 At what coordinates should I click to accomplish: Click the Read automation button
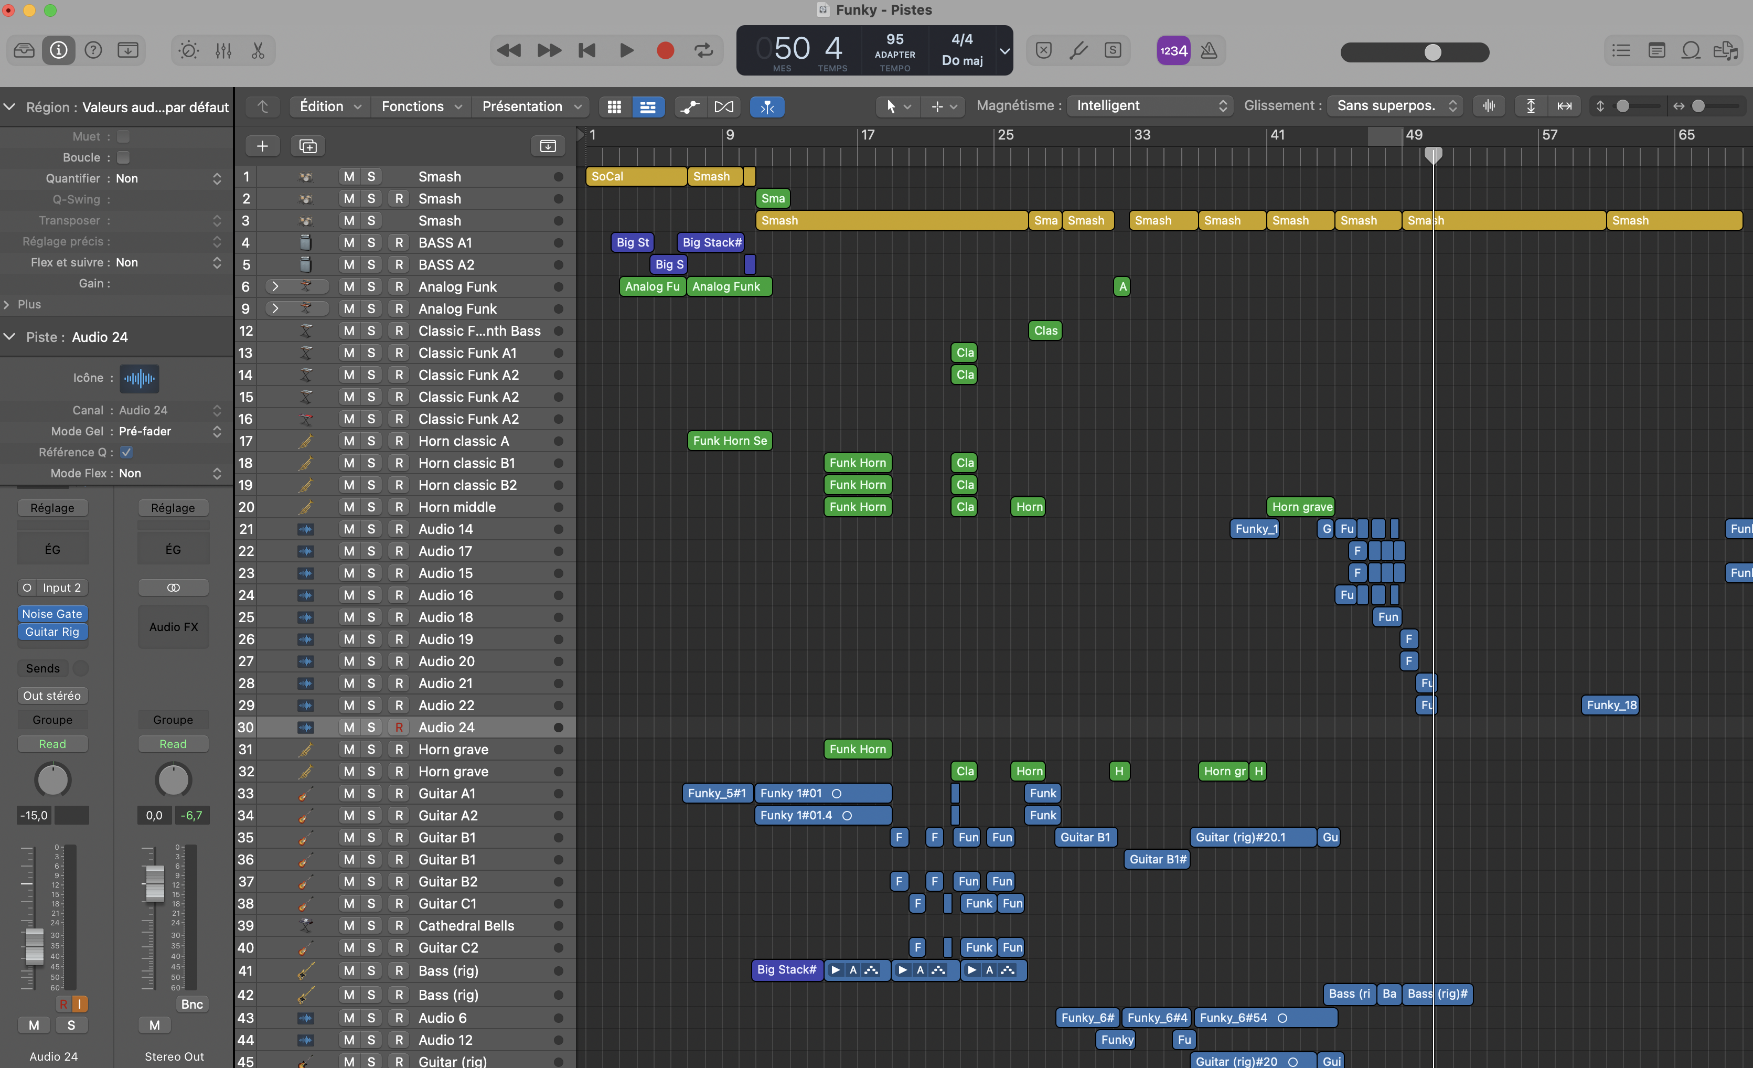tap(52, 743)
